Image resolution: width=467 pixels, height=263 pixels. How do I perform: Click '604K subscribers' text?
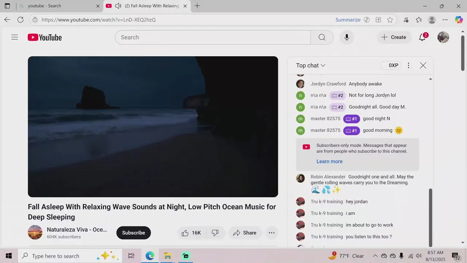pos(64,237)
